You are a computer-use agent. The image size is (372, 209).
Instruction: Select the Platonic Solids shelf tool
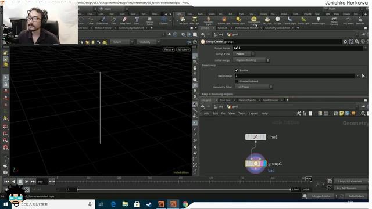(149, 21)
